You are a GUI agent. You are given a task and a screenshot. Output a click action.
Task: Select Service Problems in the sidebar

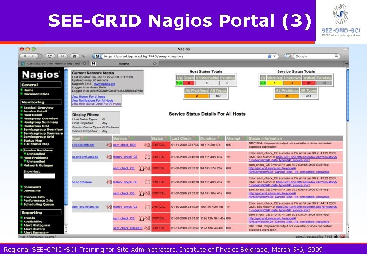point(38,151)
